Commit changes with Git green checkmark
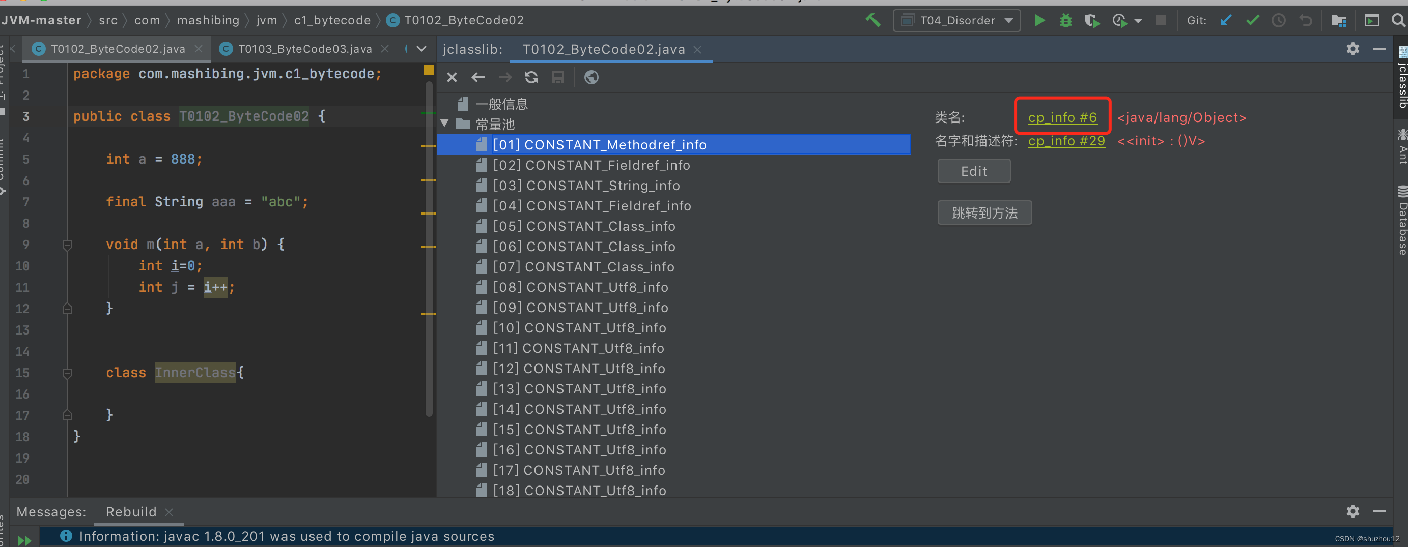The height and width of the screenshot is (547, 1408). [1252, 21]
